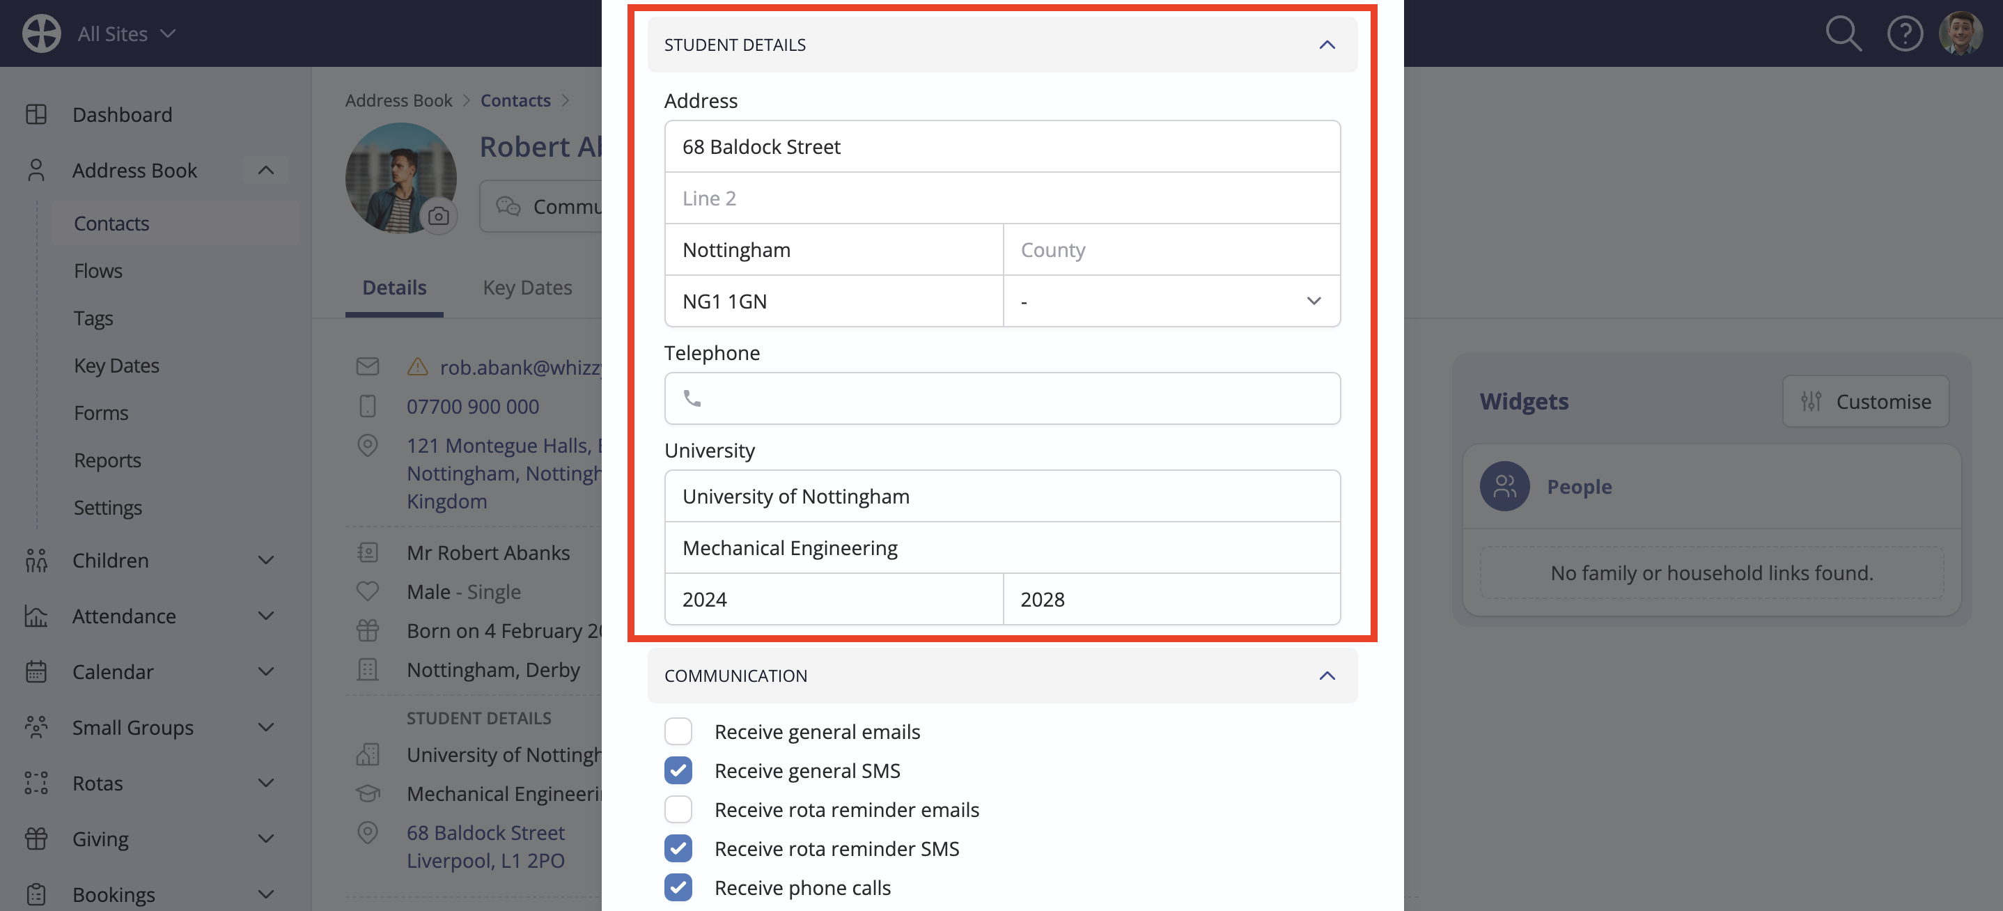Collapse the Student Details section
Image resolution: width=2003 pixels, height=911 pixels.
[x=1327, y=45]
